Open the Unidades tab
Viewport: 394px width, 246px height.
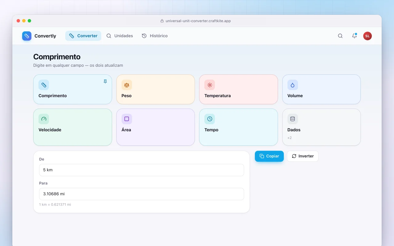120,36
